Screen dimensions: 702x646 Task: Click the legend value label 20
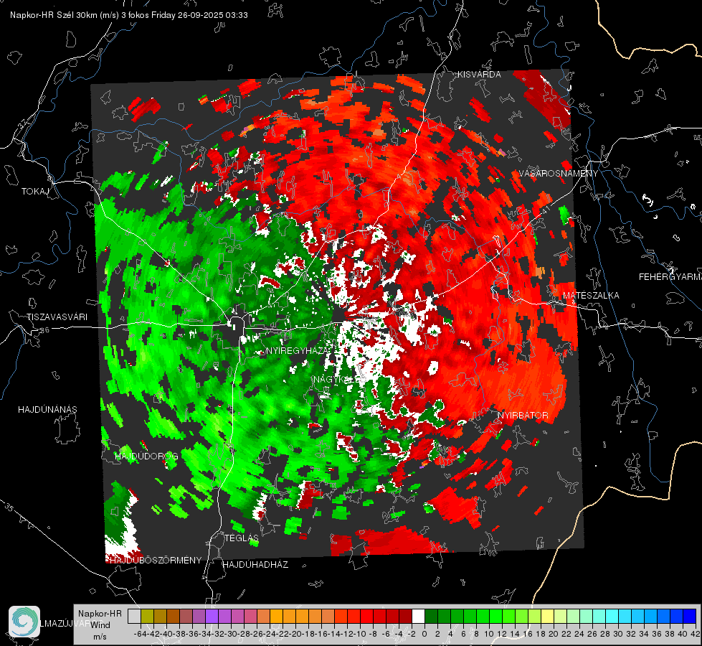click(x=554, y=634)
